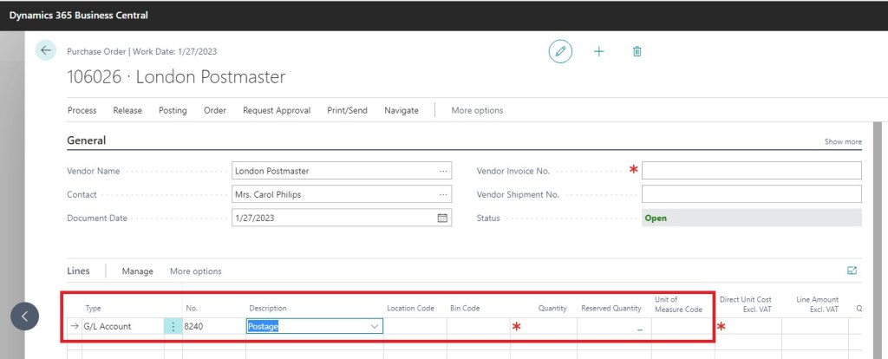Click the left chevron circle button
The image size is (888, 359).
(25, 317)
